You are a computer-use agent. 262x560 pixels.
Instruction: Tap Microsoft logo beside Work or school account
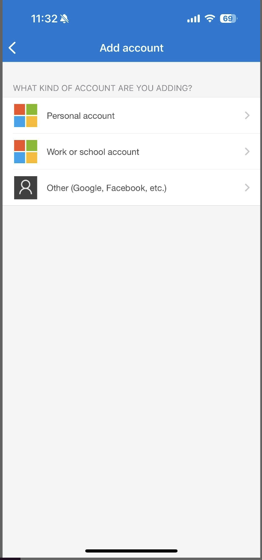(x=26, y=152)
